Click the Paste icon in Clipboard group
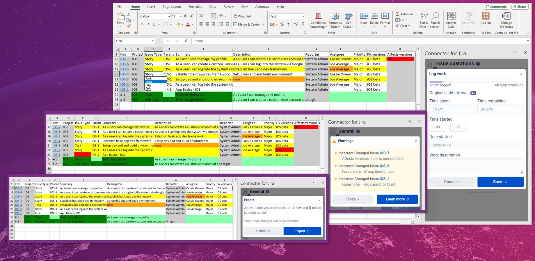Image resolution: width=535 pixels, height=261 pixels. 120,17
